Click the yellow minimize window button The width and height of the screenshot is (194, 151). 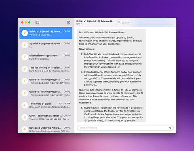point(26,22)
